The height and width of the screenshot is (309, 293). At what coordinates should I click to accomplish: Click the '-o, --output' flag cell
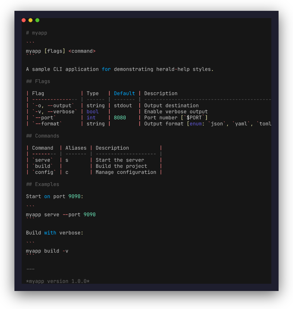click(x=53, y=106)
